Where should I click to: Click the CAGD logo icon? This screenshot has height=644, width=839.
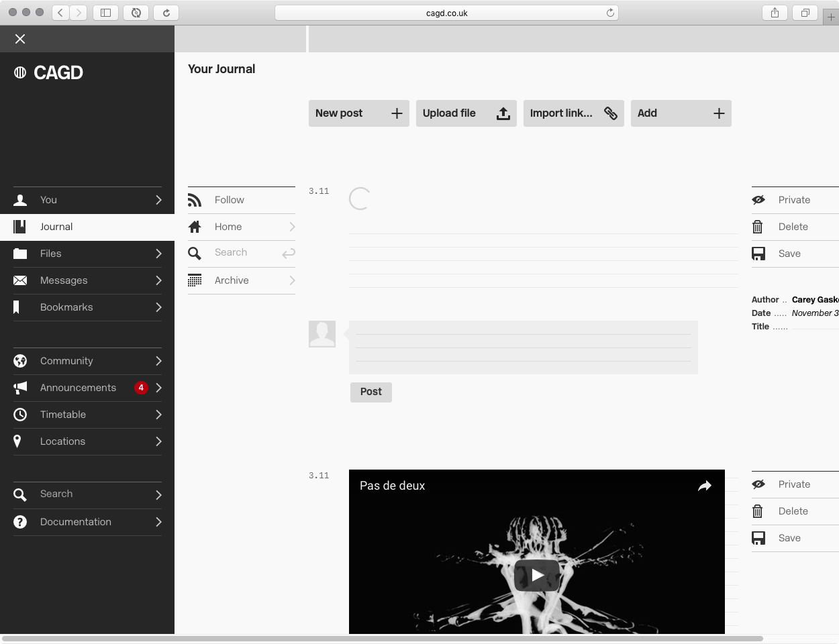20,72
